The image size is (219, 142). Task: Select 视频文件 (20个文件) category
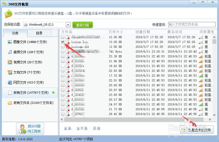[x=30, y=62]
